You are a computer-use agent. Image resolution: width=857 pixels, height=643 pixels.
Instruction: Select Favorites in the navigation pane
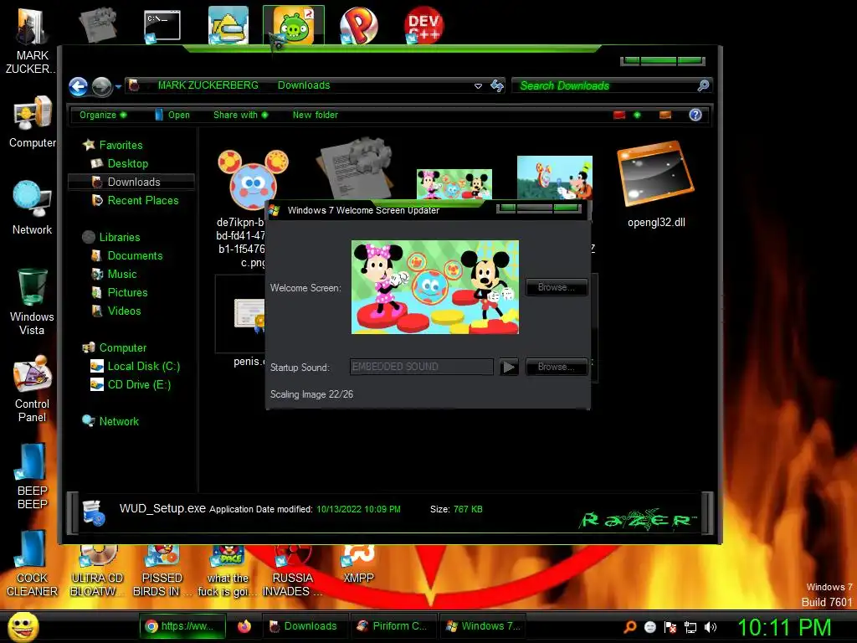121,145
